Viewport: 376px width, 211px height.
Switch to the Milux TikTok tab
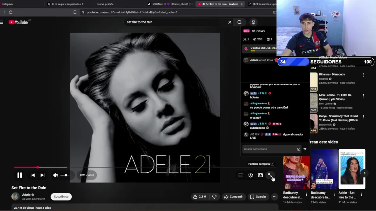tap(170, 4)
